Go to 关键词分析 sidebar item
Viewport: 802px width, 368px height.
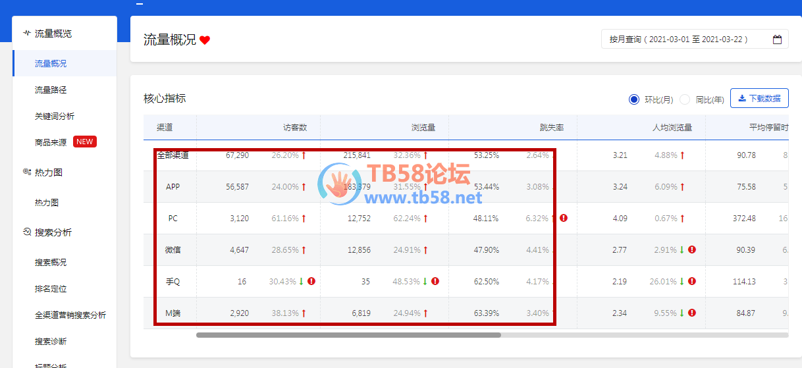pyautogui.click(x=55, y=116)
